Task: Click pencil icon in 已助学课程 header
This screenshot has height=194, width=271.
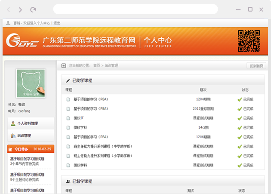Action: pyautogui.click(x=68, y=80)
